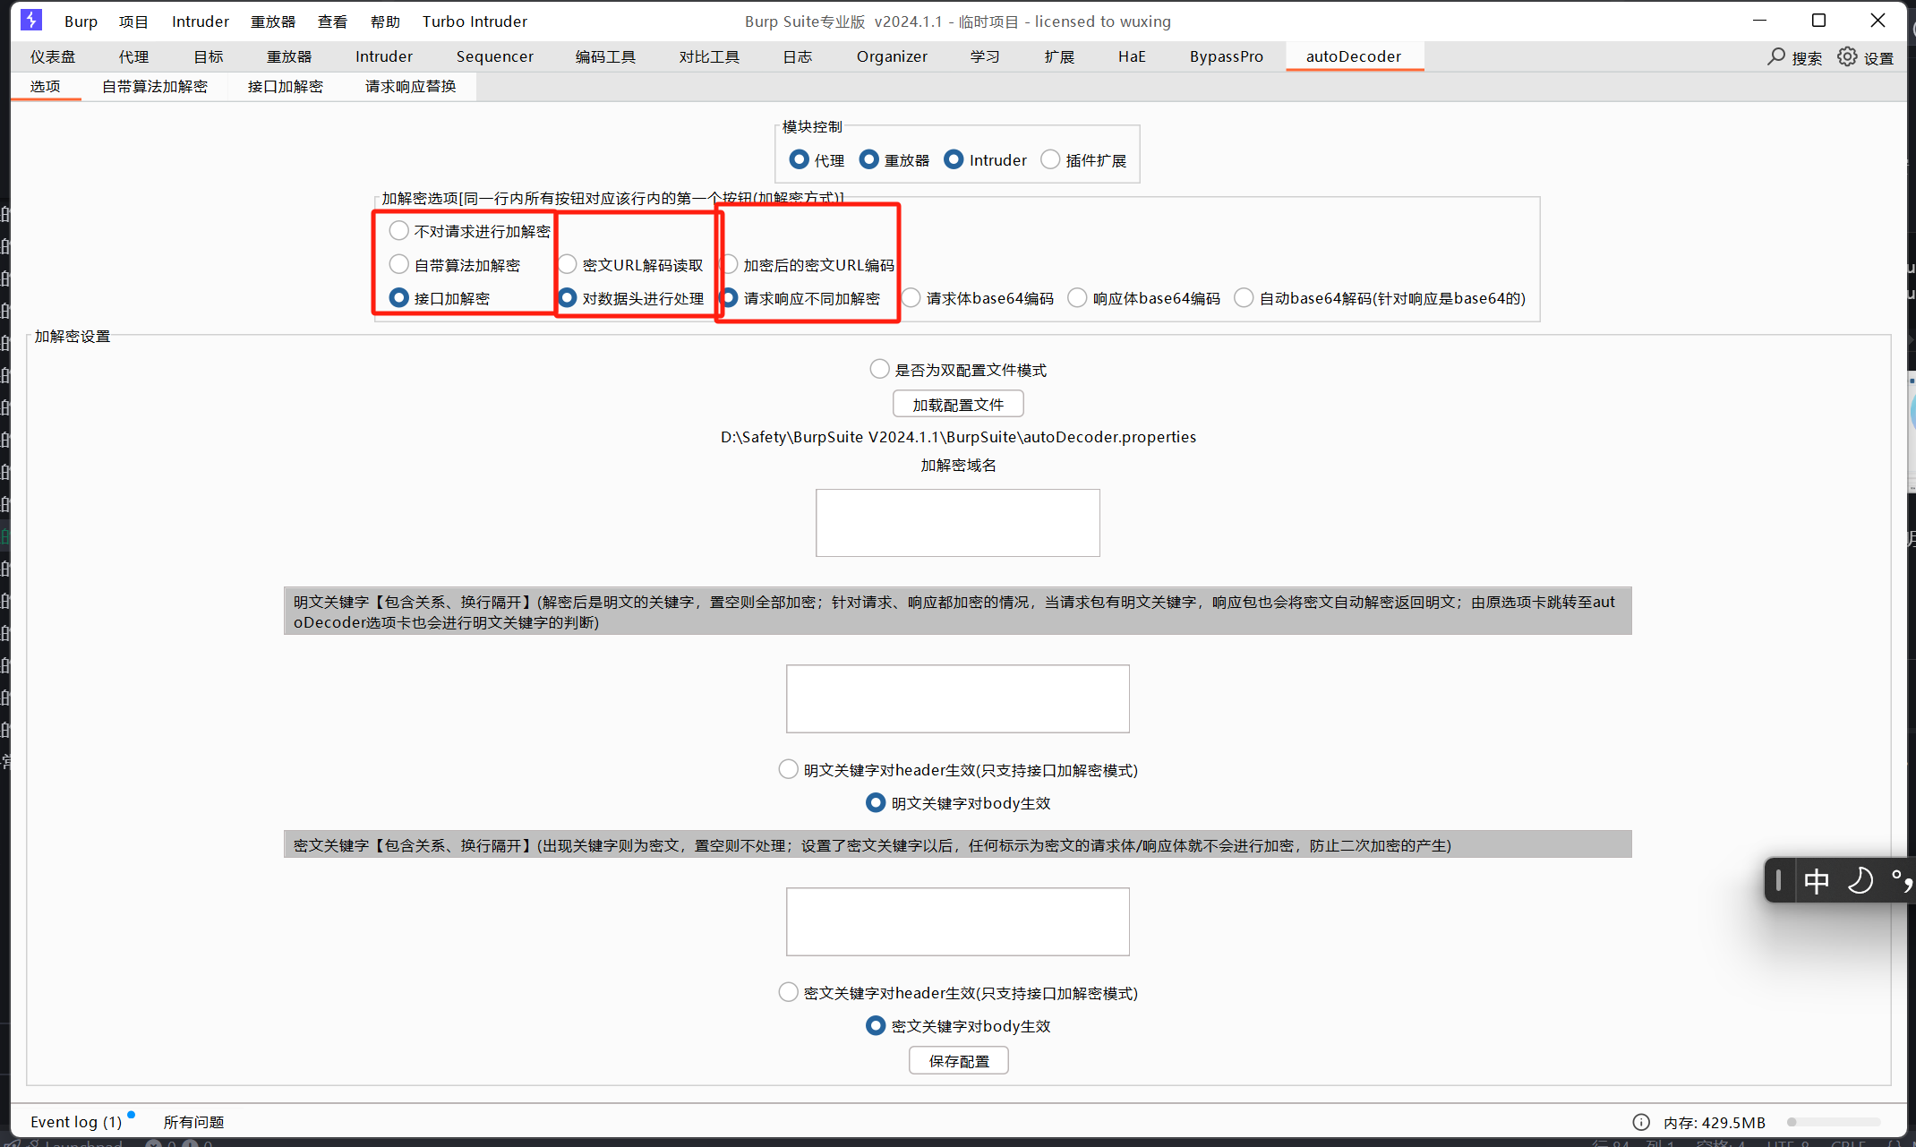The width and height of the screenshot is (1916, 1147).
Task: Select 明文关键字对header生效 option
Action: [788, 769]
